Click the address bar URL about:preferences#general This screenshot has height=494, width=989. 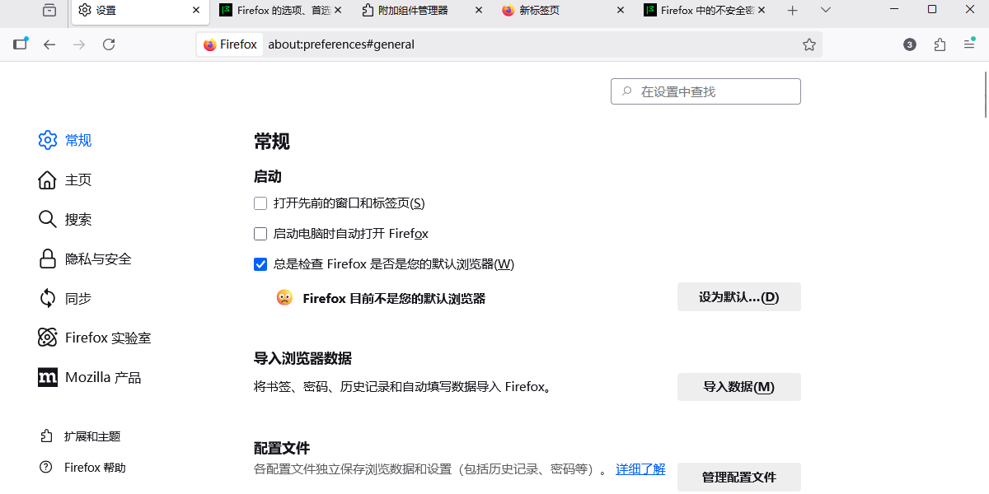point(341,44)
